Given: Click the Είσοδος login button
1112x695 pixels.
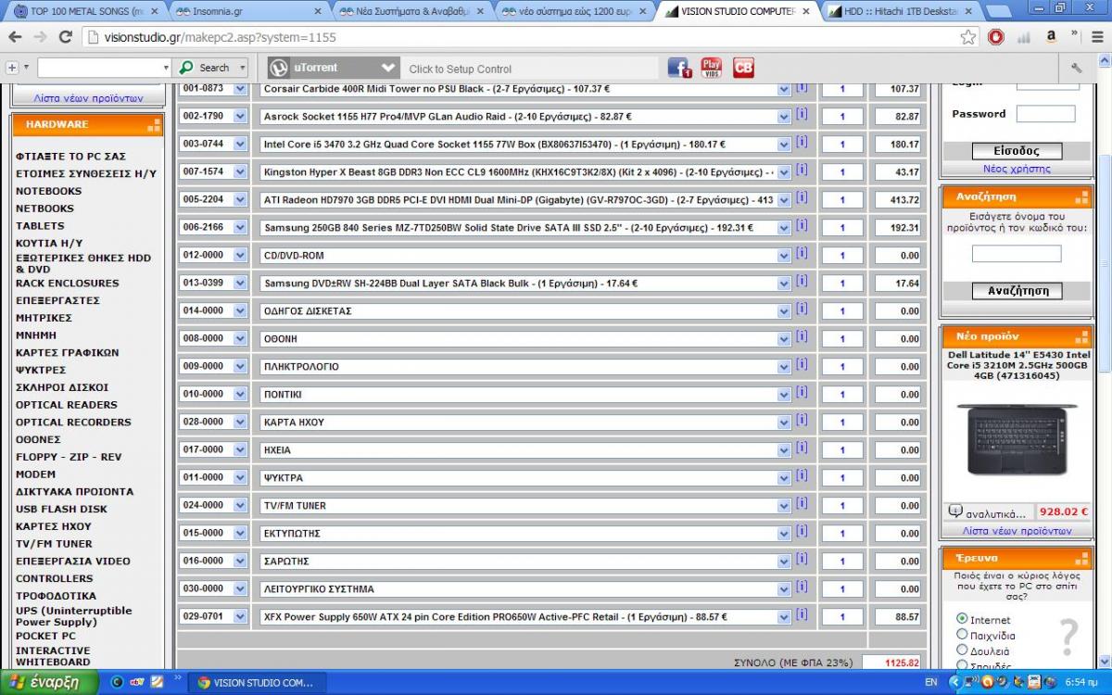Looking at the screenshot, I should [x=1017, y=151].
